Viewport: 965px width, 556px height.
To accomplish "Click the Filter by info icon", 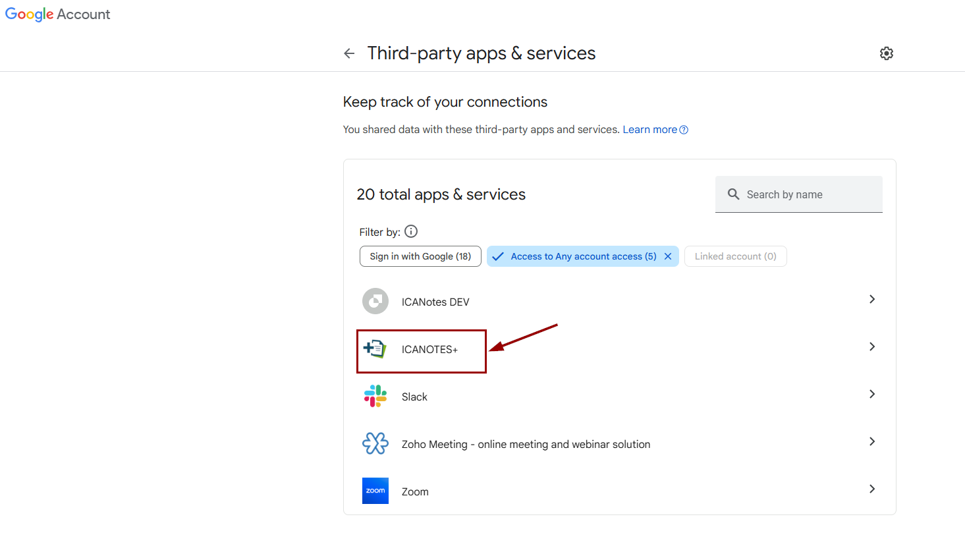I will 411,231.
